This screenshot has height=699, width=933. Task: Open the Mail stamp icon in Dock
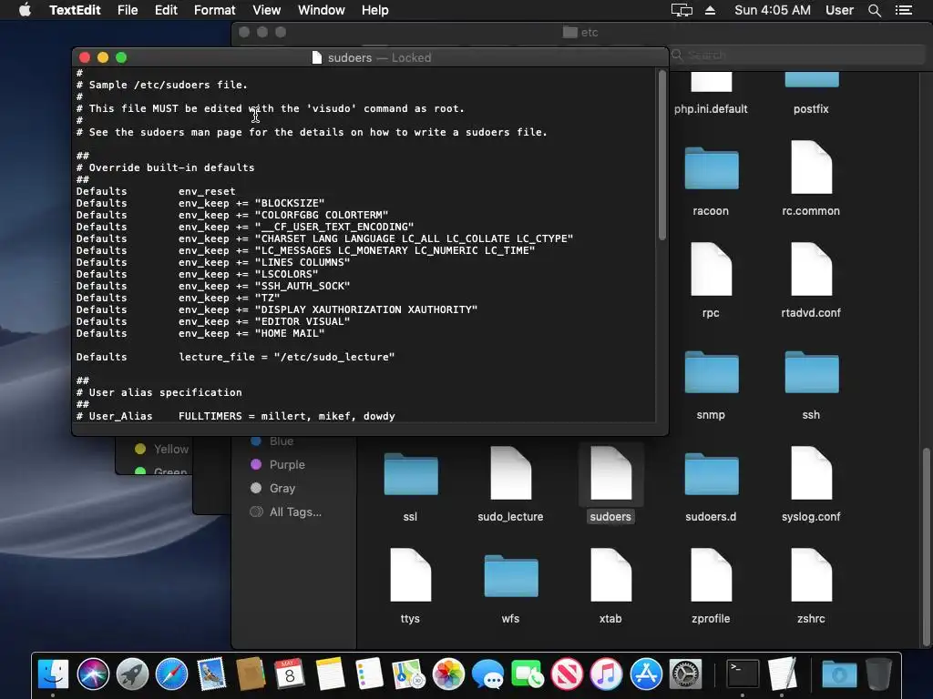(x=211, y=674)
